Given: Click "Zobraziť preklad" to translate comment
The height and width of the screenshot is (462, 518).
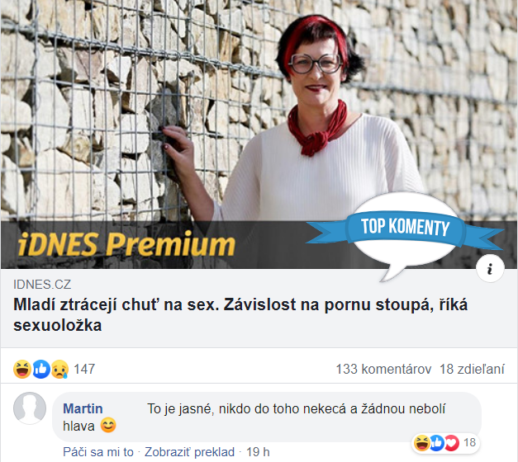Looking at the screenshot, I should [190, 452].
